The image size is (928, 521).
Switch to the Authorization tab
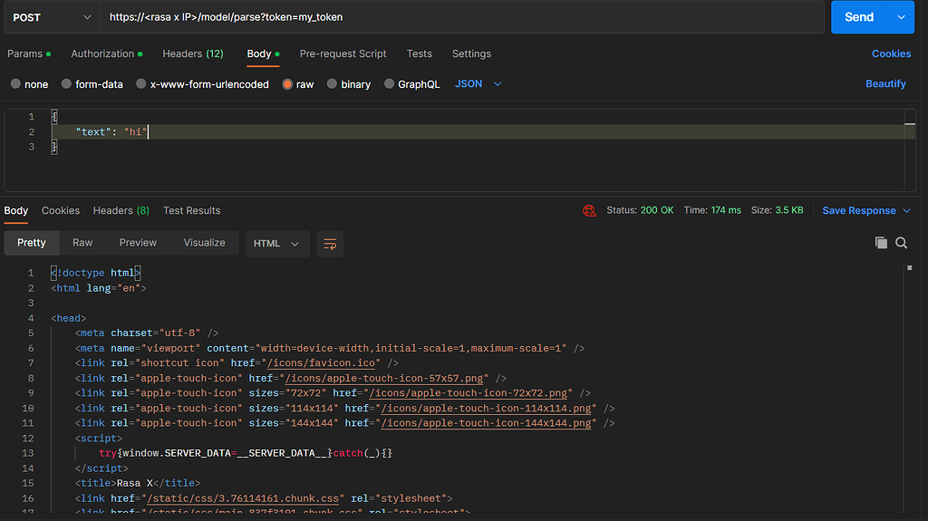pos(102,53)
